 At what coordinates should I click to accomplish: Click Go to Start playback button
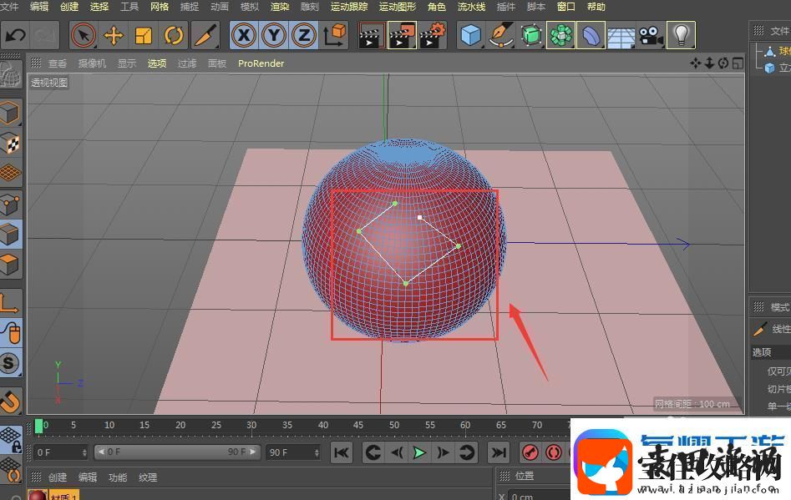[x=342, y=452]
